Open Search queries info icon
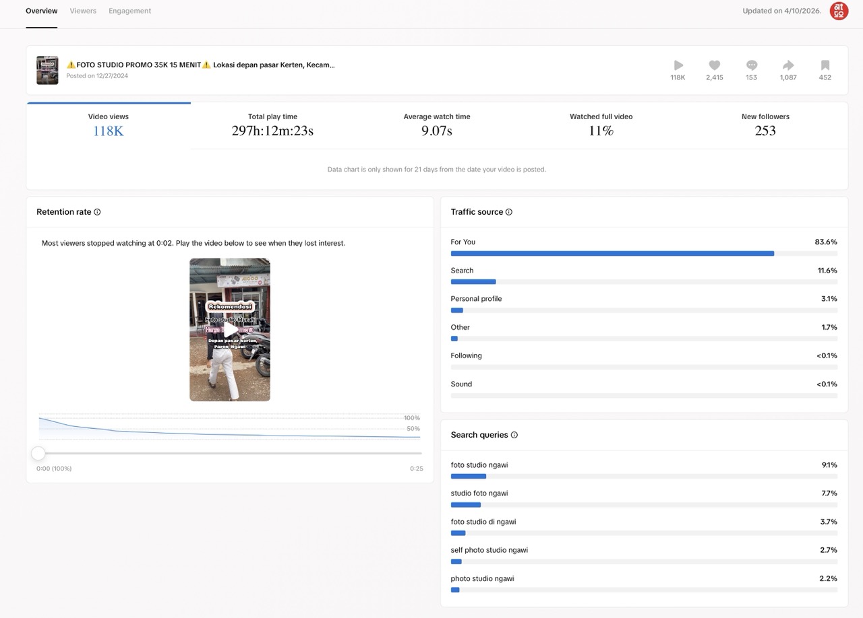 click(514, 435)
